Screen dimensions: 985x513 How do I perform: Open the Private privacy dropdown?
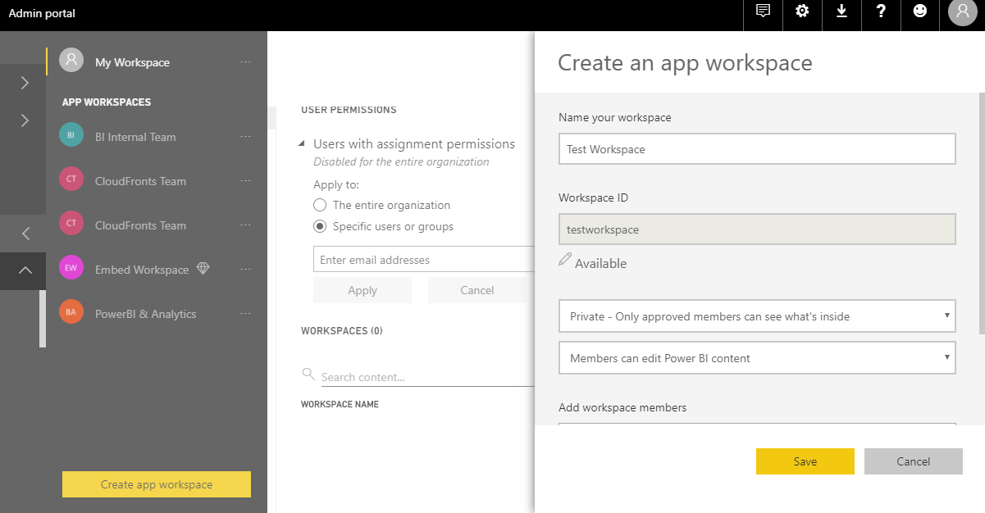(756, 316)
